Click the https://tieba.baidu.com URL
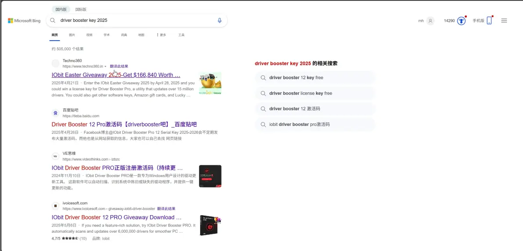This screenshot has width=523, height=251. [x=81, y=116]
